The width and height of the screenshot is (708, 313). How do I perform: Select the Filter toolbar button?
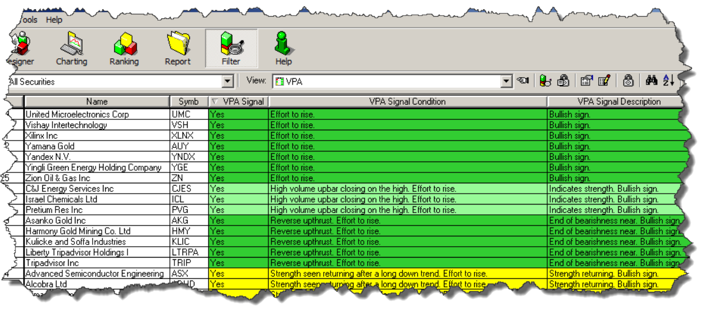(231, 49)
